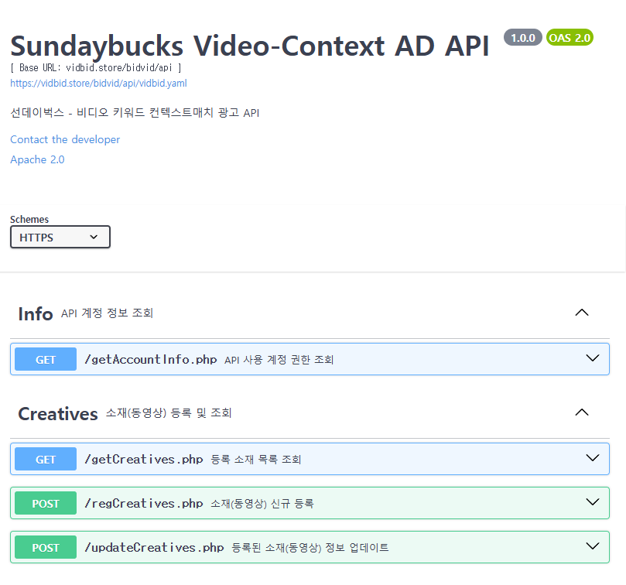626x585 pixels.
Task: Click the /regCreatives.php path text
Action: pyautogui.click(x=144, y=503)
